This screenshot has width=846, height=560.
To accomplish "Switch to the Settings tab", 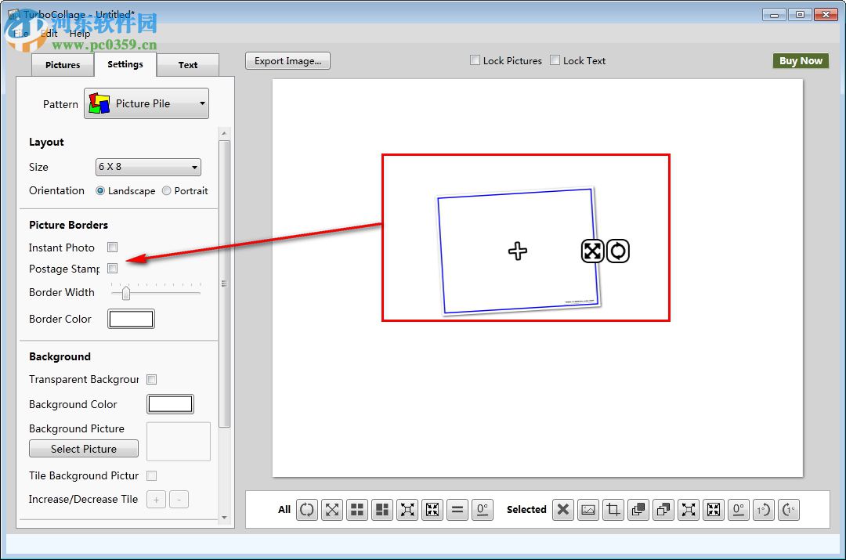I will pos(125,64).
